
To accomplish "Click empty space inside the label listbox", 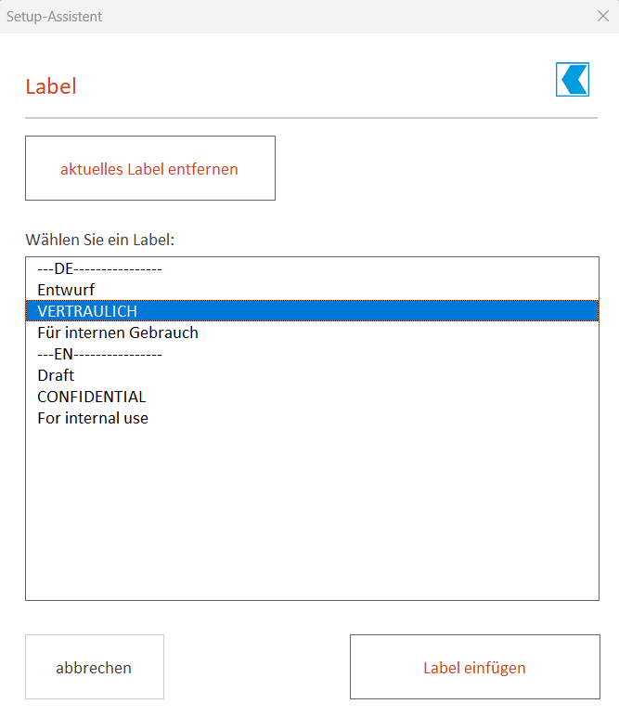I will (312, 512).
